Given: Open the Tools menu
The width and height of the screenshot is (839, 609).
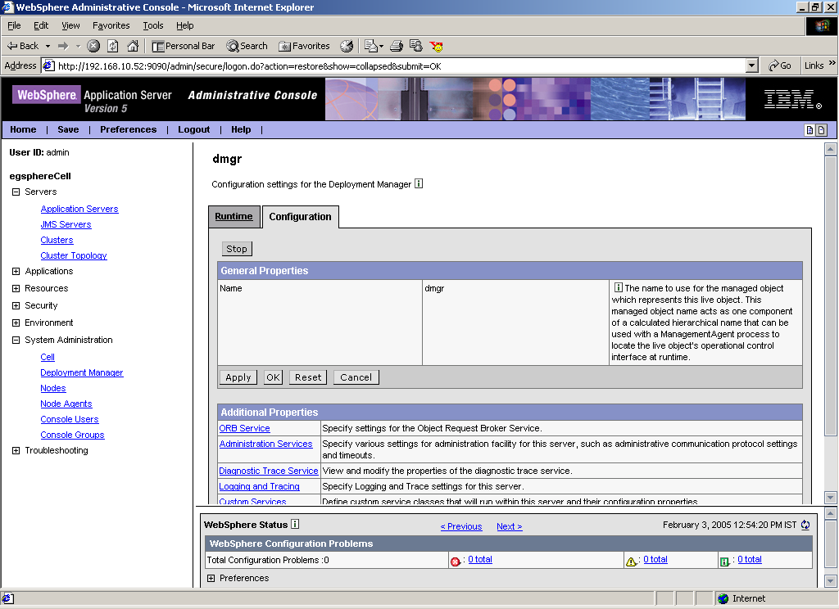Looking at the screenshot, I should [x=153, y=25].
